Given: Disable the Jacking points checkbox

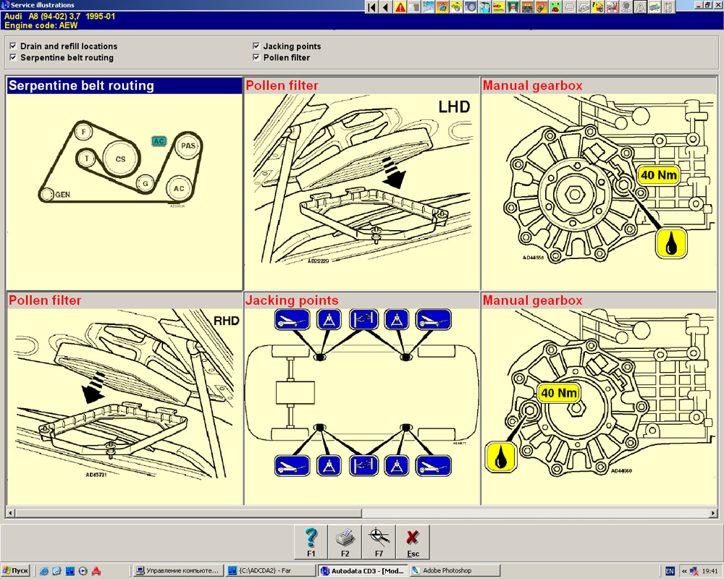Looking at the screenshot, I should [256, 46].
